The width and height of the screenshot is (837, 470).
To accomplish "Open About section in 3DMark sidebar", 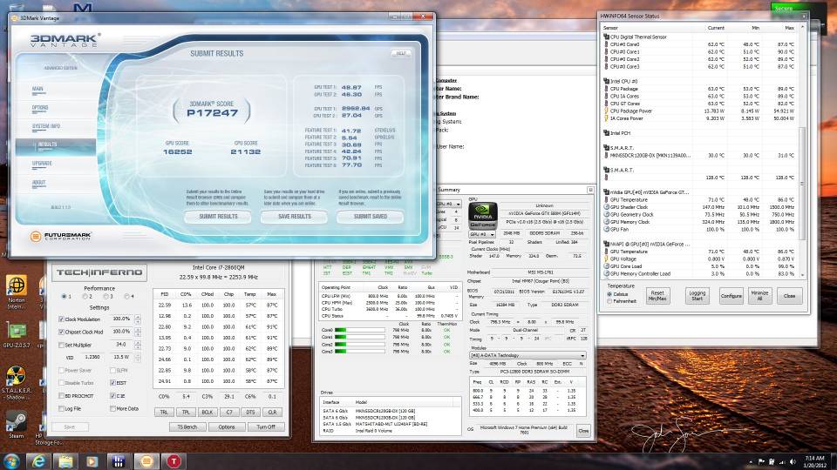I will pyautogui.click(x=39, y=182).
